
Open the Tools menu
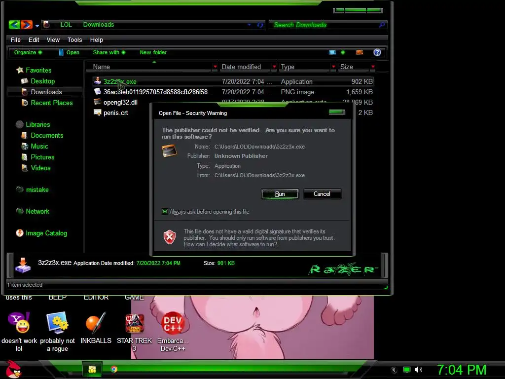tap(75, 39)
